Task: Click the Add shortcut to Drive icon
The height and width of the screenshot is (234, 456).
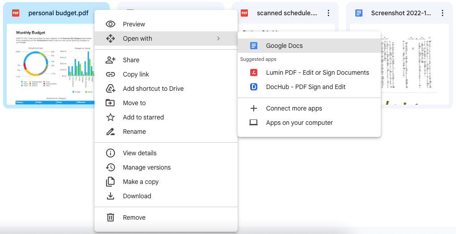Action: click(x=111, y=89)
